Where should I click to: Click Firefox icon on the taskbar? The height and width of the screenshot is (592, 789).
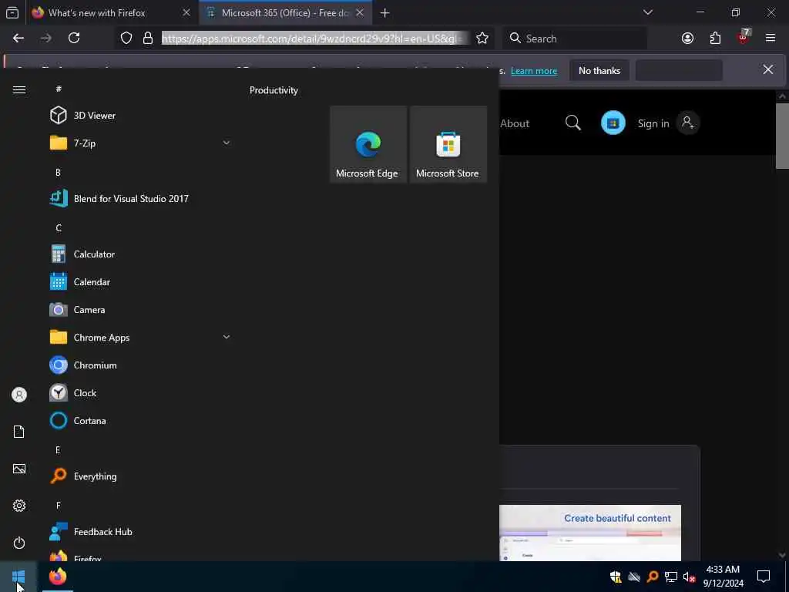pyautogui.click(x=58, y=577)
